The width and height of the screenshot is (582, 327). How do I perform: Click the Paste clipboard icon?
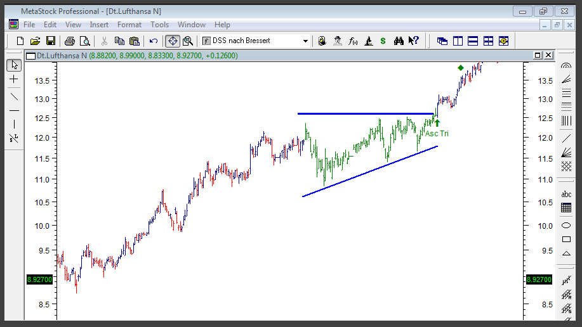(x=135, y=41)
